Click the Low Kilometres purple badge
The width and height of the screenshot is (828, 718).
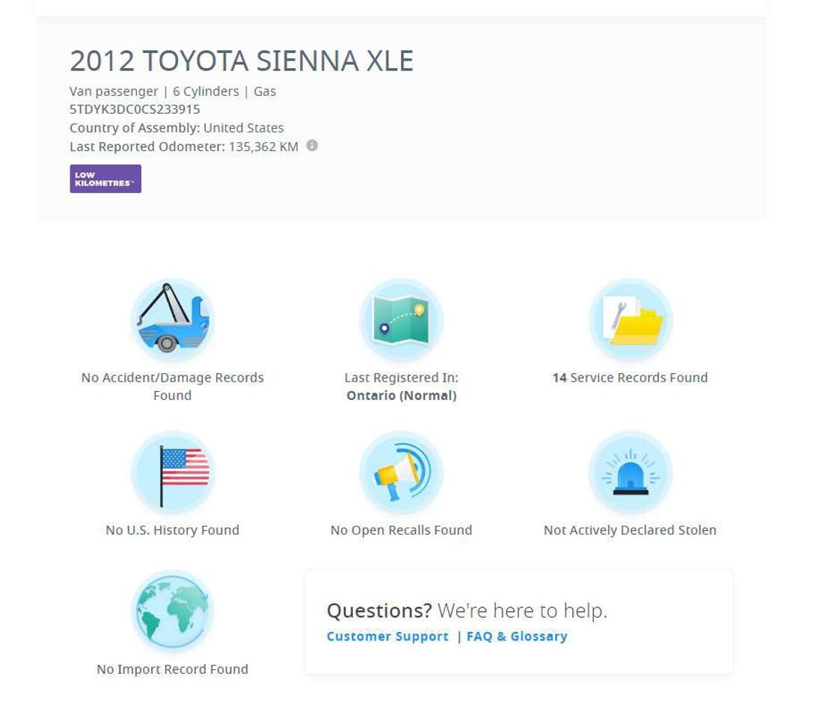(x=105, y=179)
